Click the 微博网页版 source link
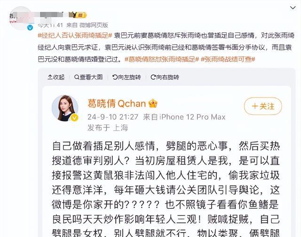The image size is (301, 237). click(94, 25)
